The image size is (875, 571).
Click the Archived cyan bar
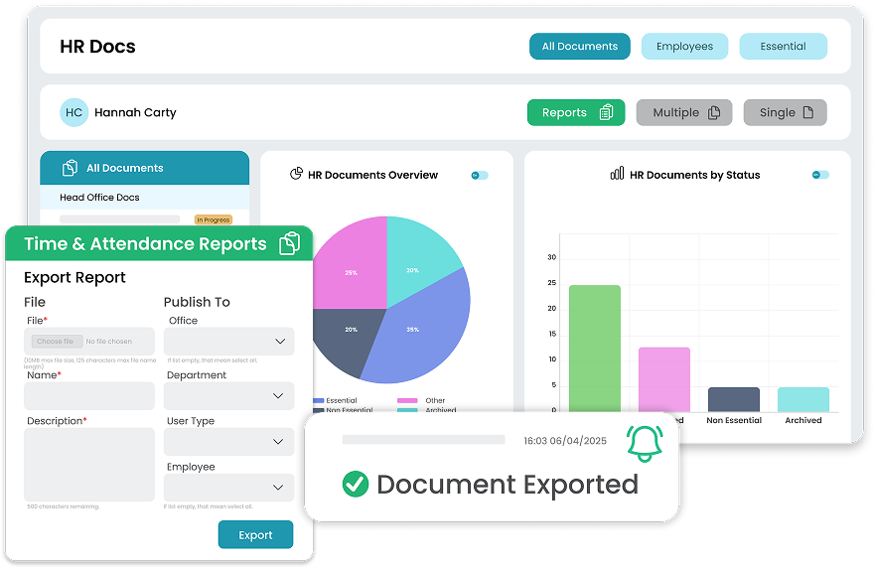[x=803, y=399]
